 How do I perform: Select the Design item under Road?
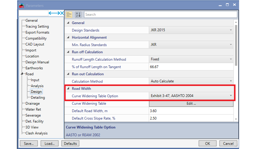(x=36, y=92)
